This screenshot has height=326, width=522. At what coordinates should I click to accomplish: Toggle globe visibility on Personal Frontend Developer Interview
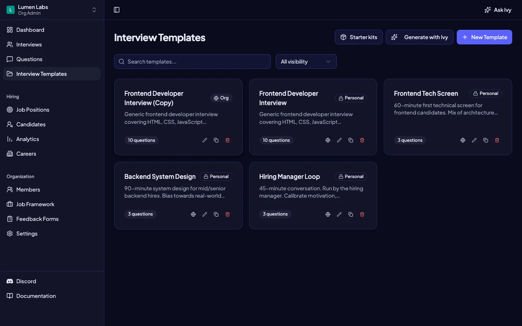coord(328,140)
